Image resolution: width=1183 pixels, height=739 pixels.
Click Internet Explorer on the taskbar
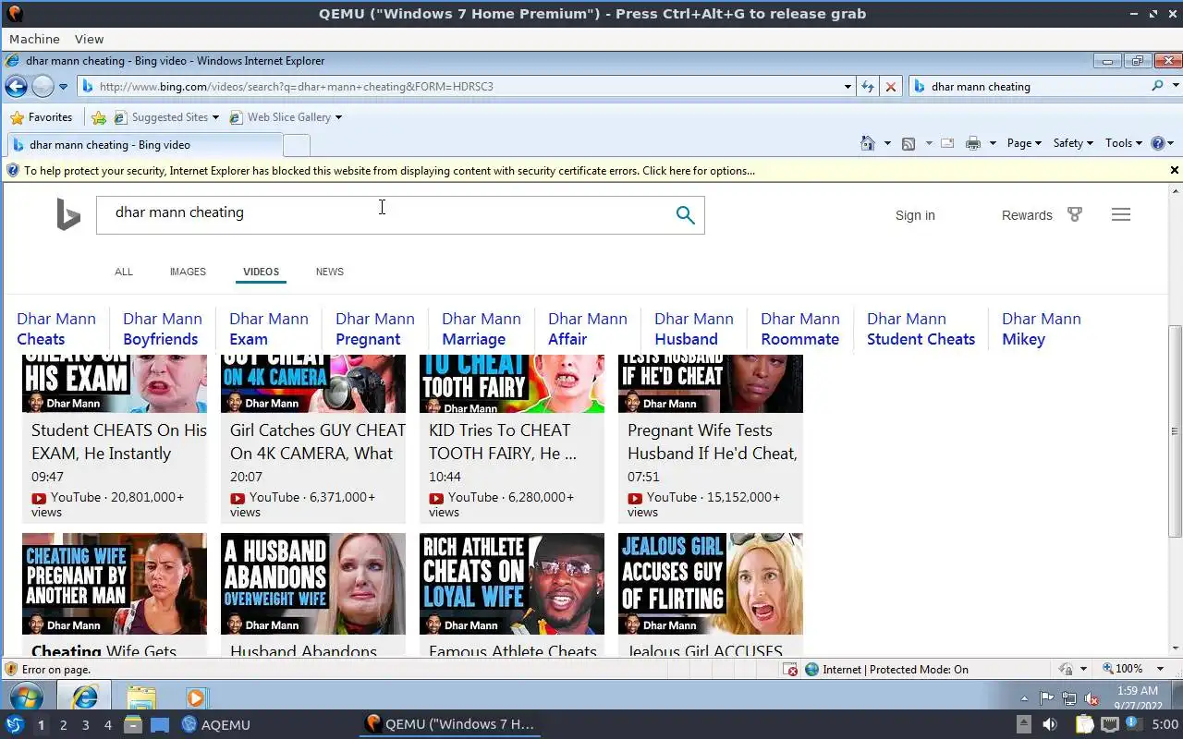[85, 697]
